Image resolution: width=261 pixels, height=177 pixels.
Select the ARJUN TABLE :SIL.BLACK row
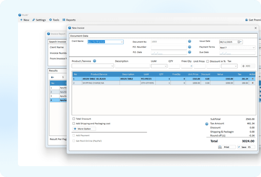coord(164,79)
